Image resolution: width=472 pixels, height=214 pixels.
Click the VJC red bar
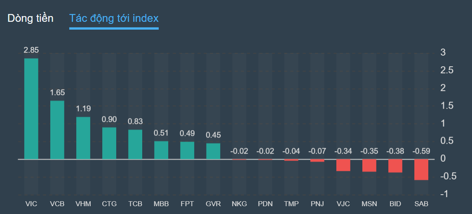click(343, 165)
